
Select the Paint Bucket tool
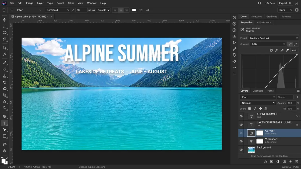pos(5,95)
